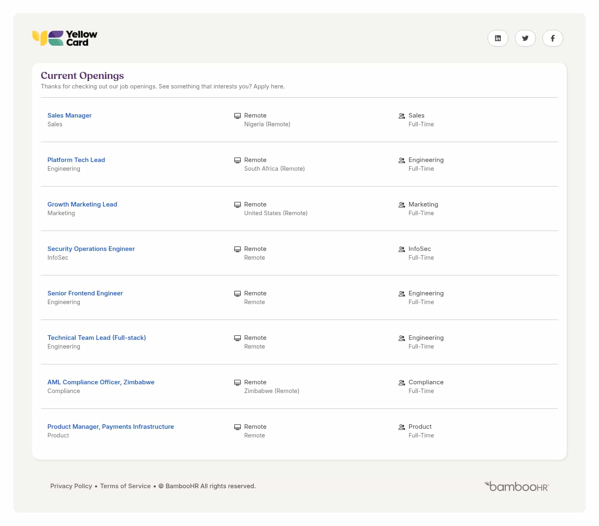Click monitor icon in Sales Manager row
Viewport: 599px width, 526px height.
[238, 116]
